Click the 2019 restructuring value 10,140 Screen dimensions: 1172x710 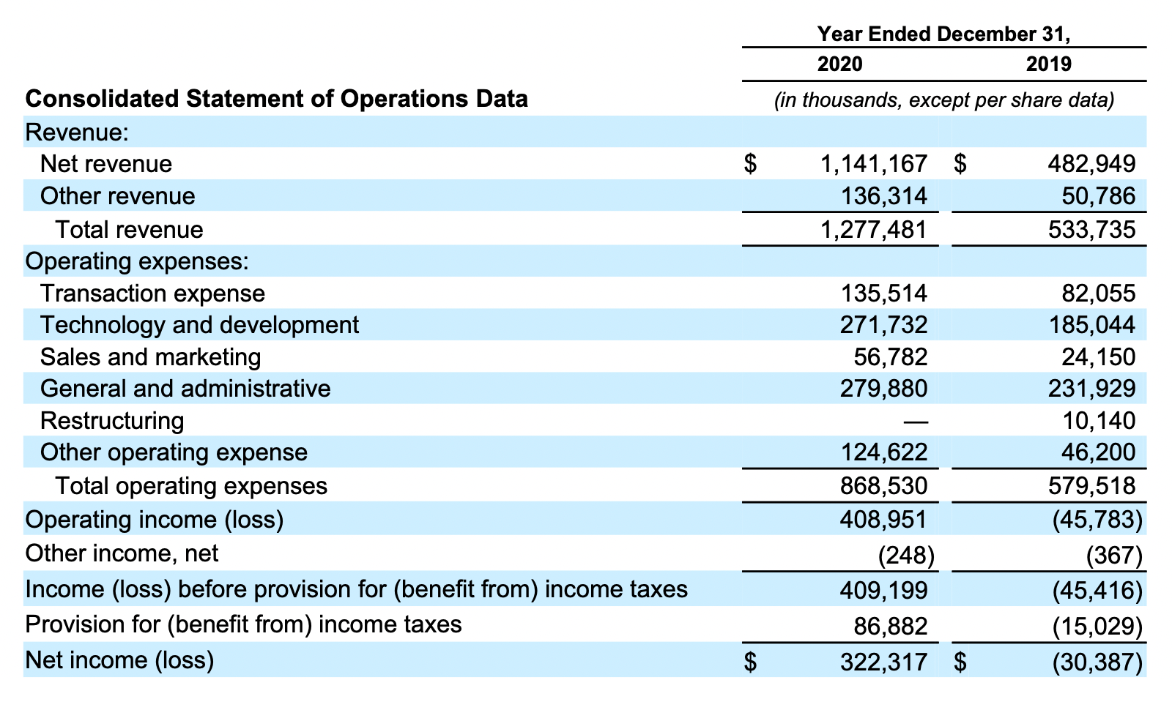coord(1099,421)
